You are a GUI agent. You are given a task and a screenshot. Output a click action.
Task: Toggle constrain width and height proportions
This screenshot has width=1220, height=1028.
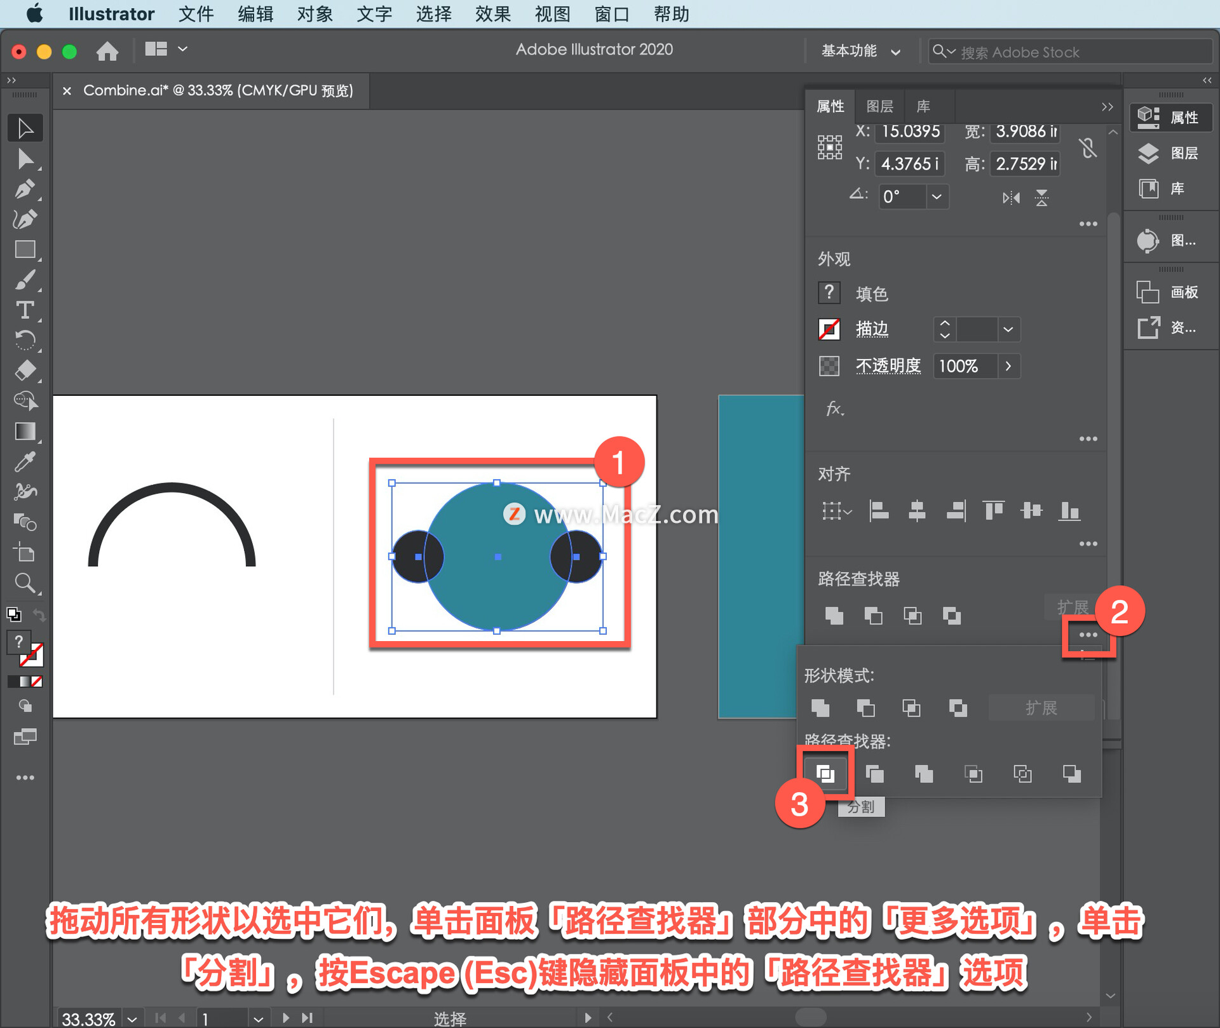(x=1088, y=148)
